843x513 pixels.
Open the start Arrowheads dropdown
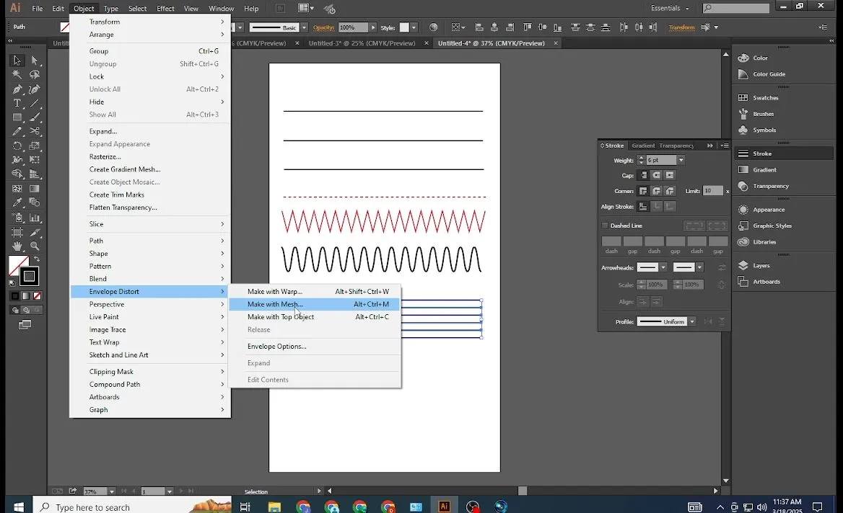point(663,267)
